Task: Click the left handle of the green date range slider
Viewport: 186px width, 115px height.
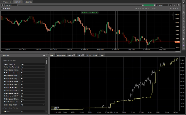Action: [x=143, y=5]
